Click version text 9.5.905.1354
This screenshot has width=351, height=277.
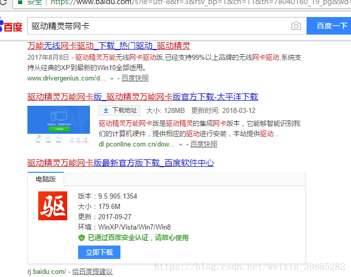coord(117,196)
